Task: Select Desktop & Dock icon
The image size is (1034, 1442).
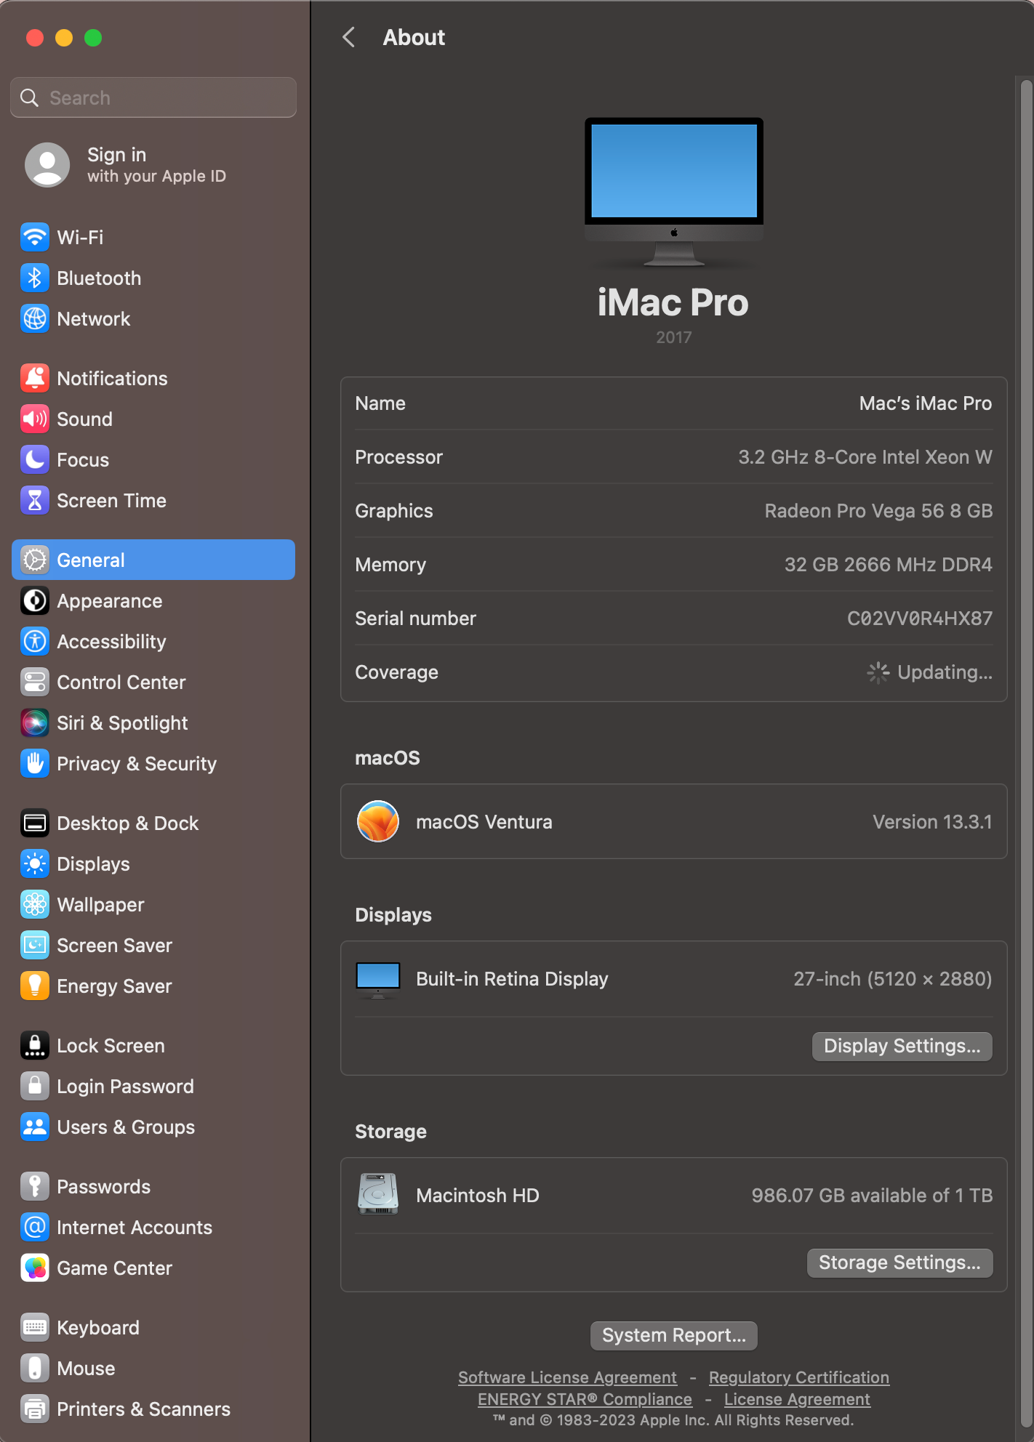Action: coord(35,823)
